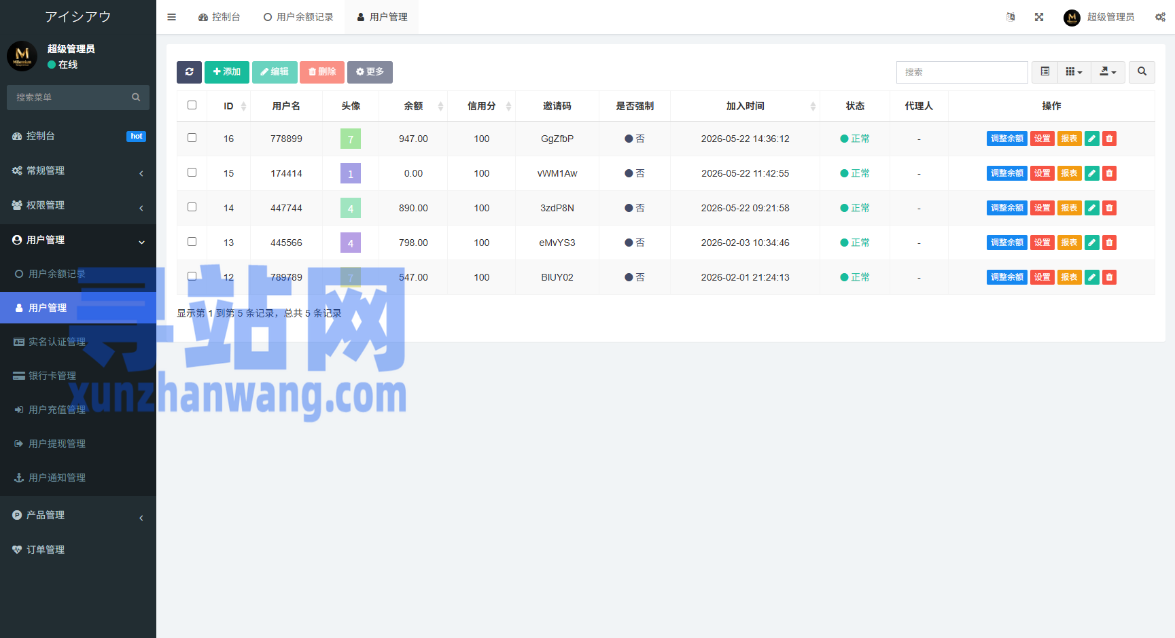Open the settings gears icon top right
This screenshot has width=1175, height=638.
tap(1160, 17)
